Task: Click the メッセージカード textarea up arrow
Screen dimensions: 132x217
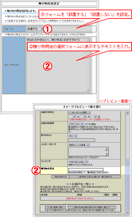Action: (x=107, y=149)
